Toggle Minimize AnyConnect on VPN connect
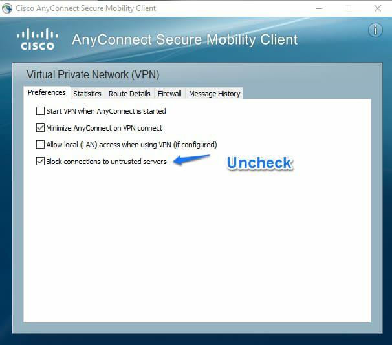 pos(41,128)
